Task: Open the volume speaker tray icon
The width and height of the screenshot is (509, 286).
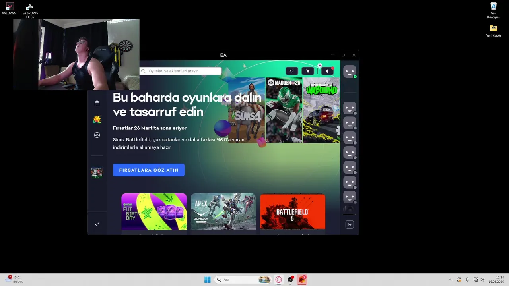Action: pyautogui.click(x=482, y=280)
